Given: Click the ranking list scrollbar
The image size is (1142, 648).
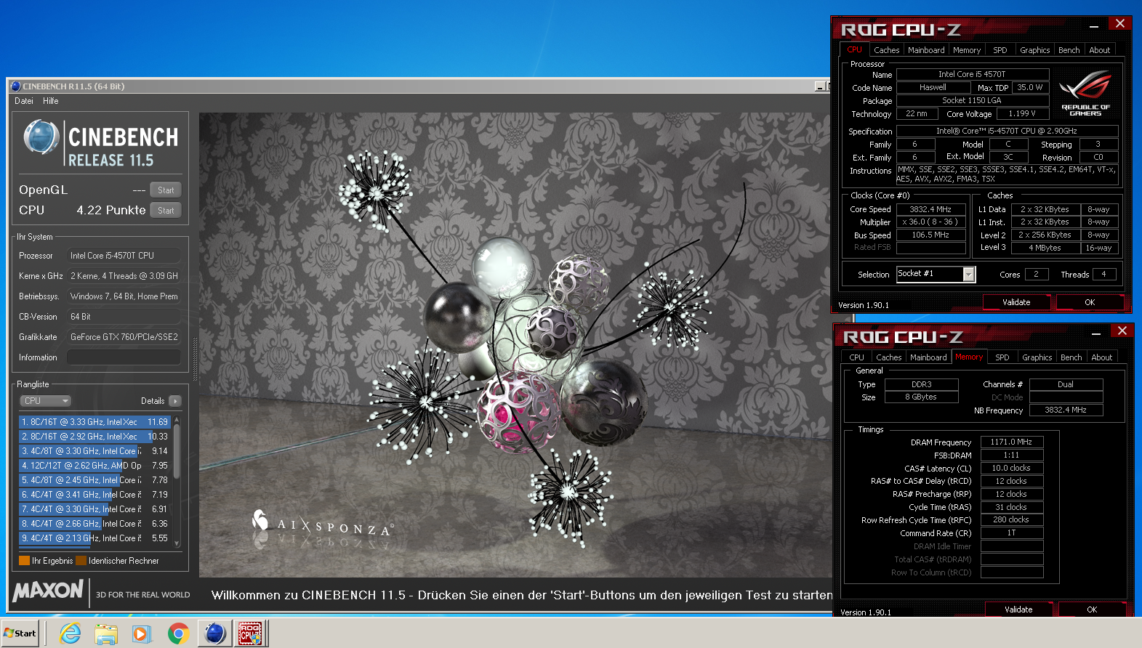Looking at the screenshot, I should click(177, 451).
